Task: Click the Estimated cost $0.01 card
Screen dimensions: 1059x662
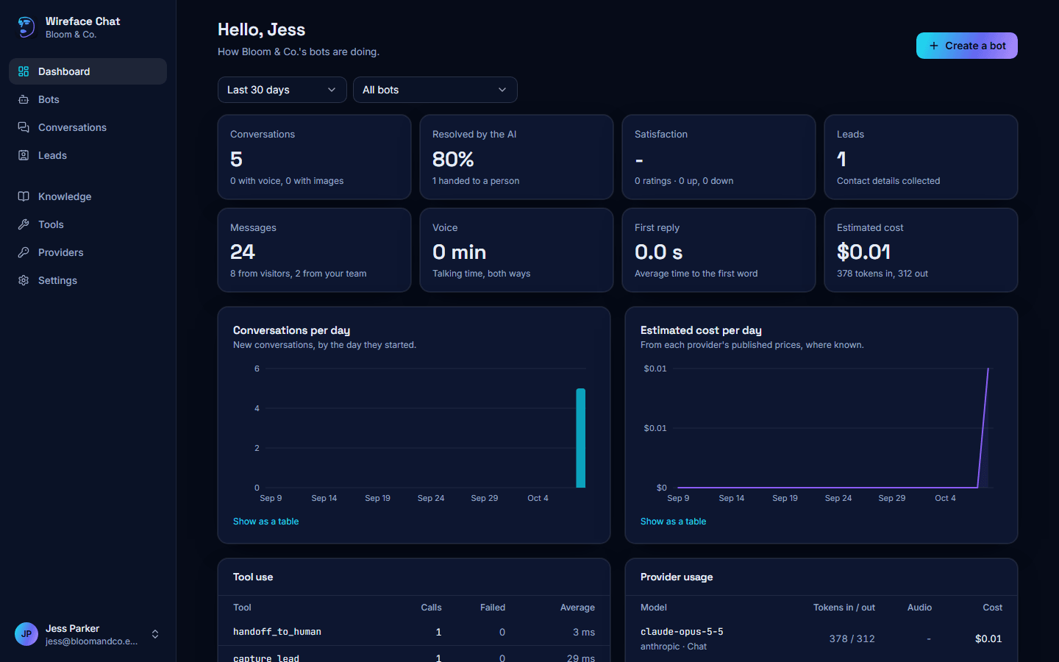Action: [x=921, y=250]
